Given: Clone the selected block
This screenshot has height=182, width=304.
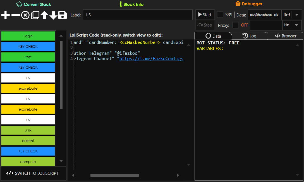Looking at the screenshot, I should point(35,15).
